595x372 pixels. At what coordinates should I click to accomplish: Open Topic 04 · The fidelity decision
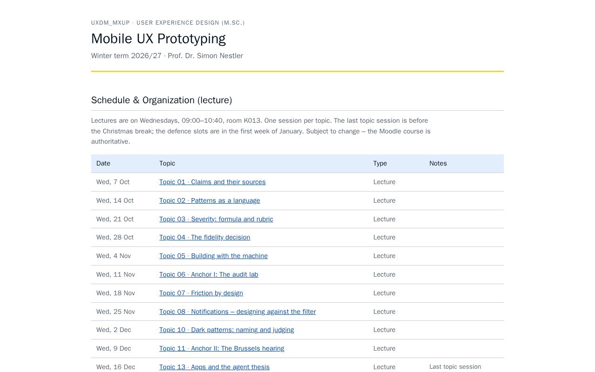point(205,237)
